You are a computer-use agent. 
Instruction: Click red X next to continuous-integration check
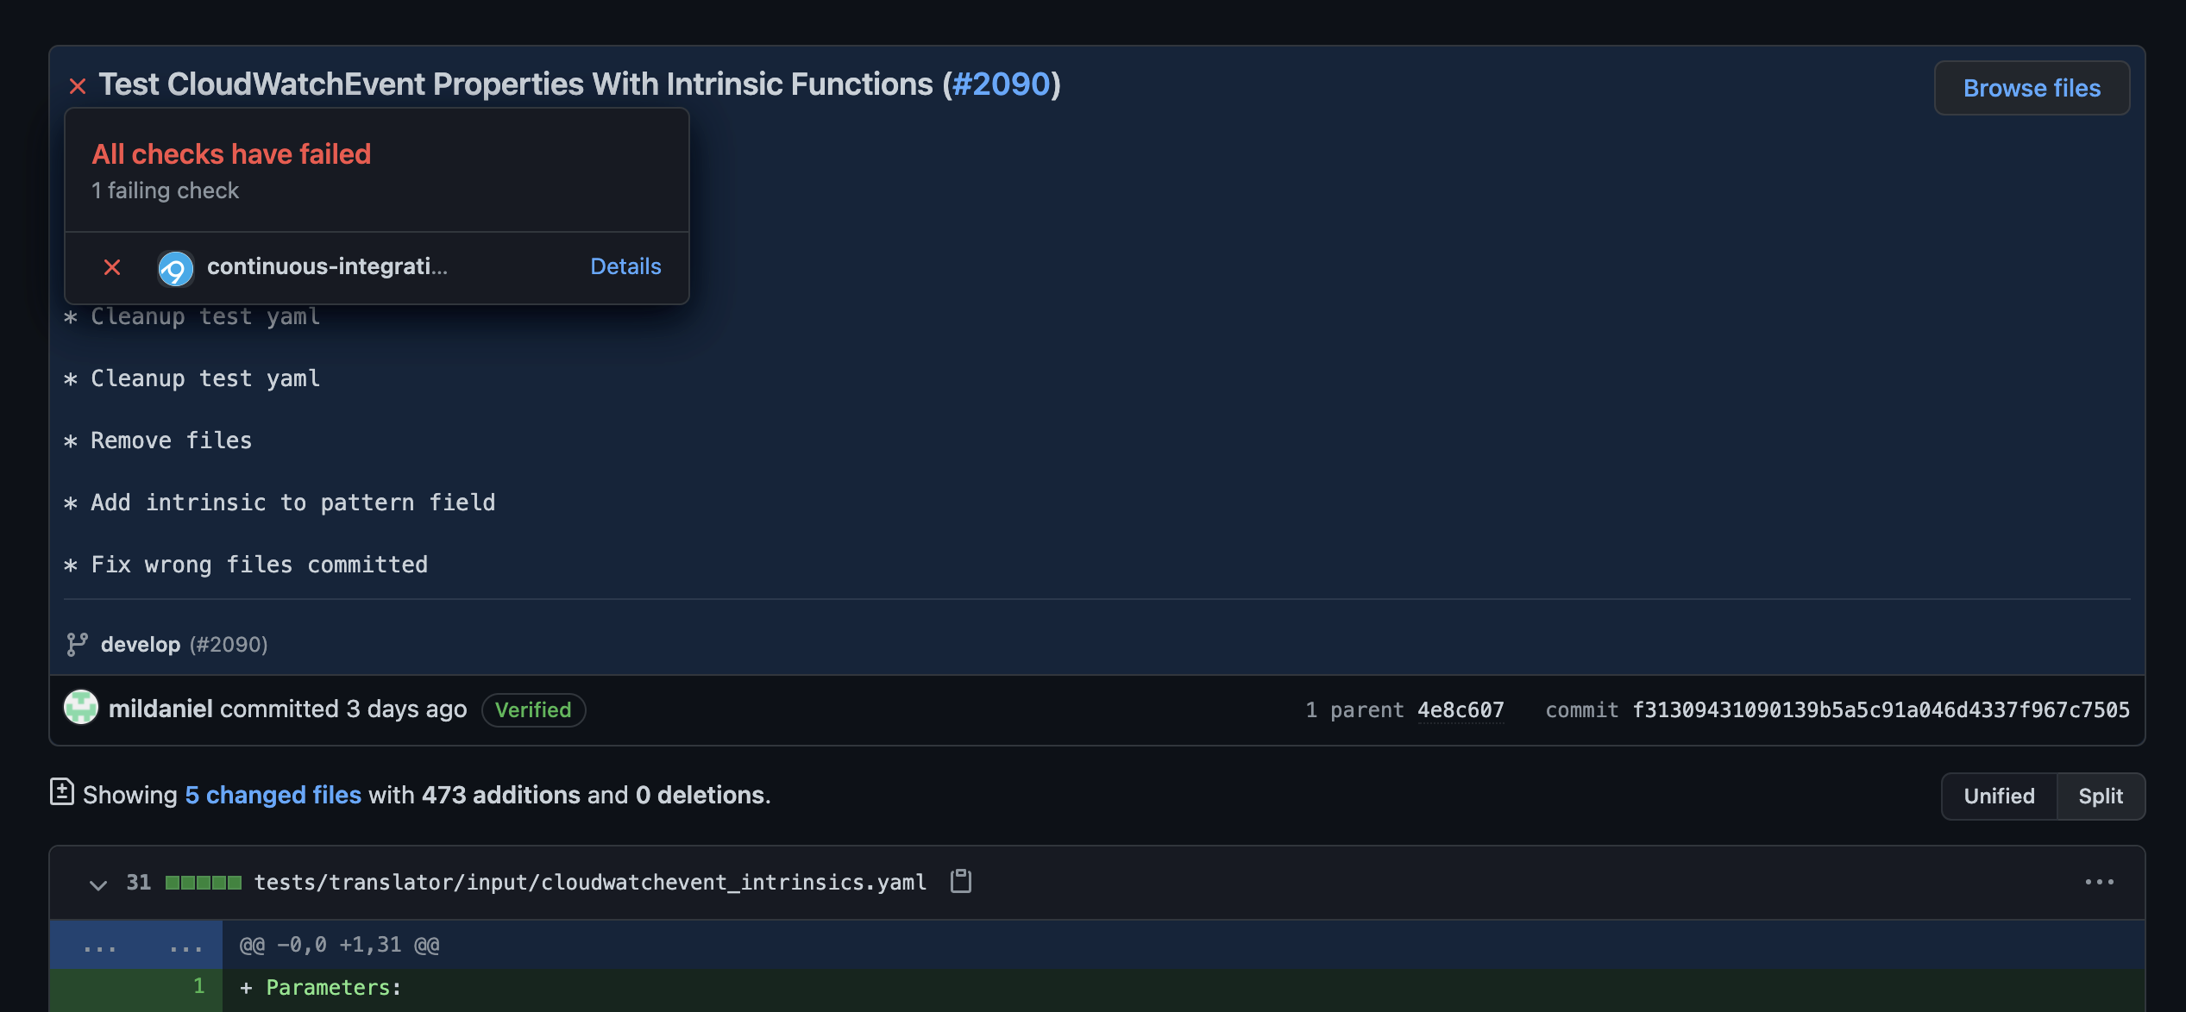click(112, 267)
